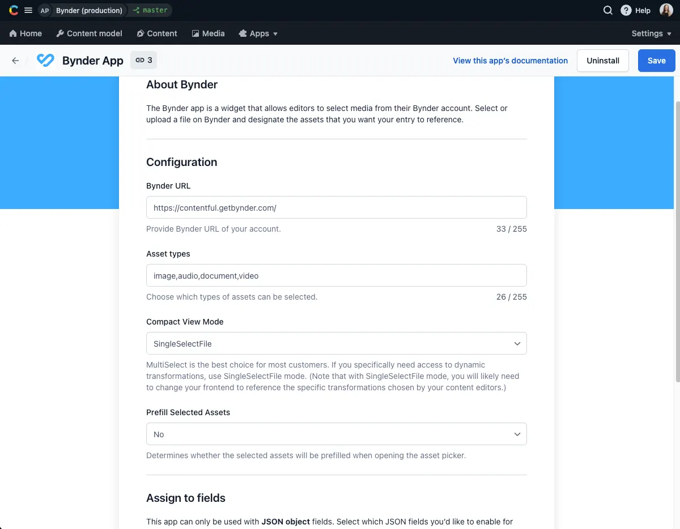Click the link count badge showing 3
Image resolution: width=680 pixels, height=529 pixels.
143,60
